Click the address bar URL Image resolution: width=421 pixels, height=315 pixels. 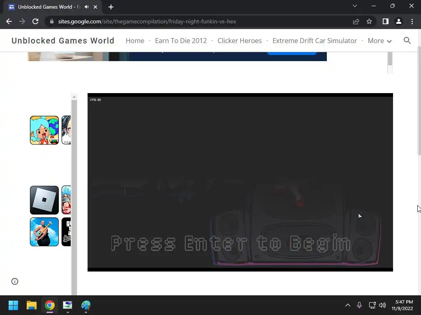pos(147,21)
